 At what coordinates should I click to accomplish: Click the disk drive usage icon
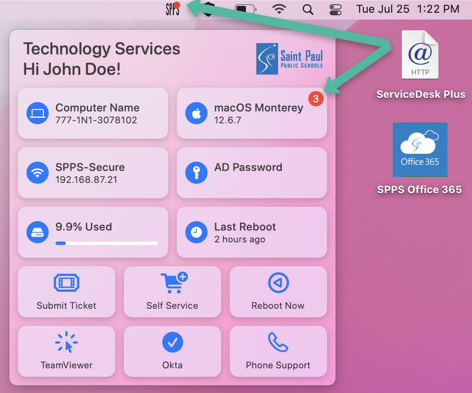[x=37, y=232]
